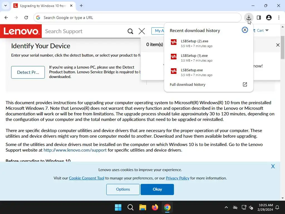Click the forward navigation arrow
This screenshot has width=285, height=214.
(x=16, y=18)
